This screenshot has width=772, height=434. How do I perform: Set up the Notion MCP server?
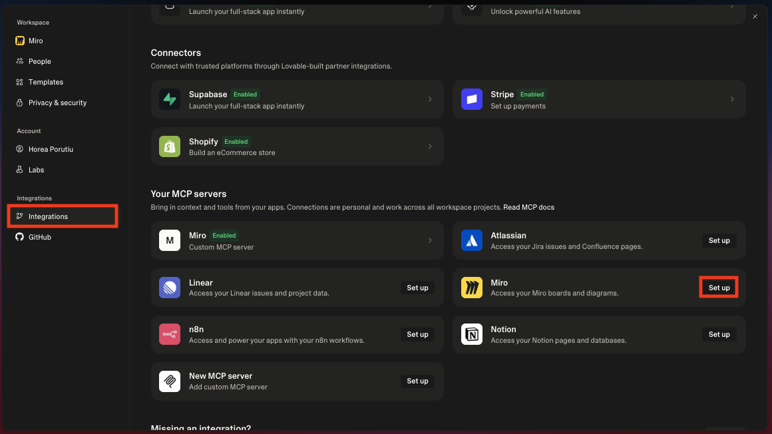pyautogui.click(x=719, y=334)
